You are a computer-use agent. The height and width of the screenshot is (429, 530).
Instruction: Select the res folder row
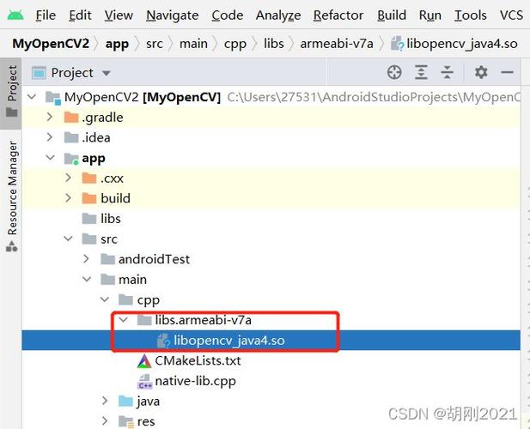click(x=271, y=421)
